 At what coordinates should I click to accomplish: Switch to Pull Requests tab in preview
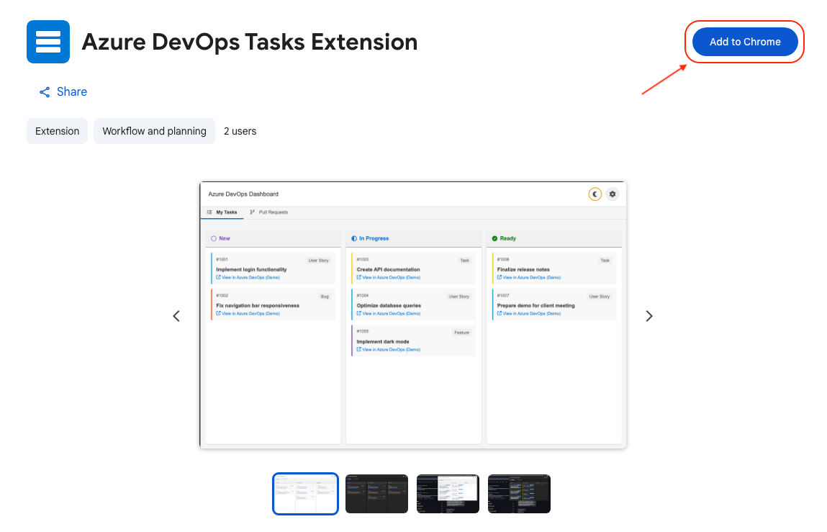point(268,212)
